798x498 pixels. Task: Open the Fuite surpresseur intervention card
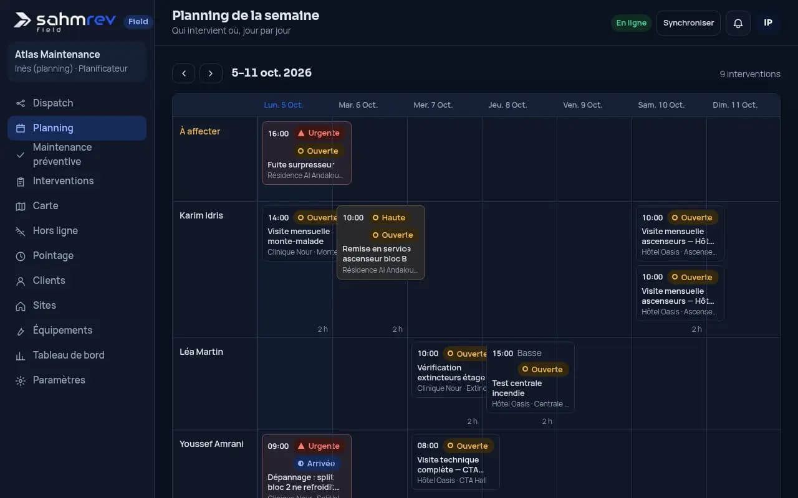[307, 153]
